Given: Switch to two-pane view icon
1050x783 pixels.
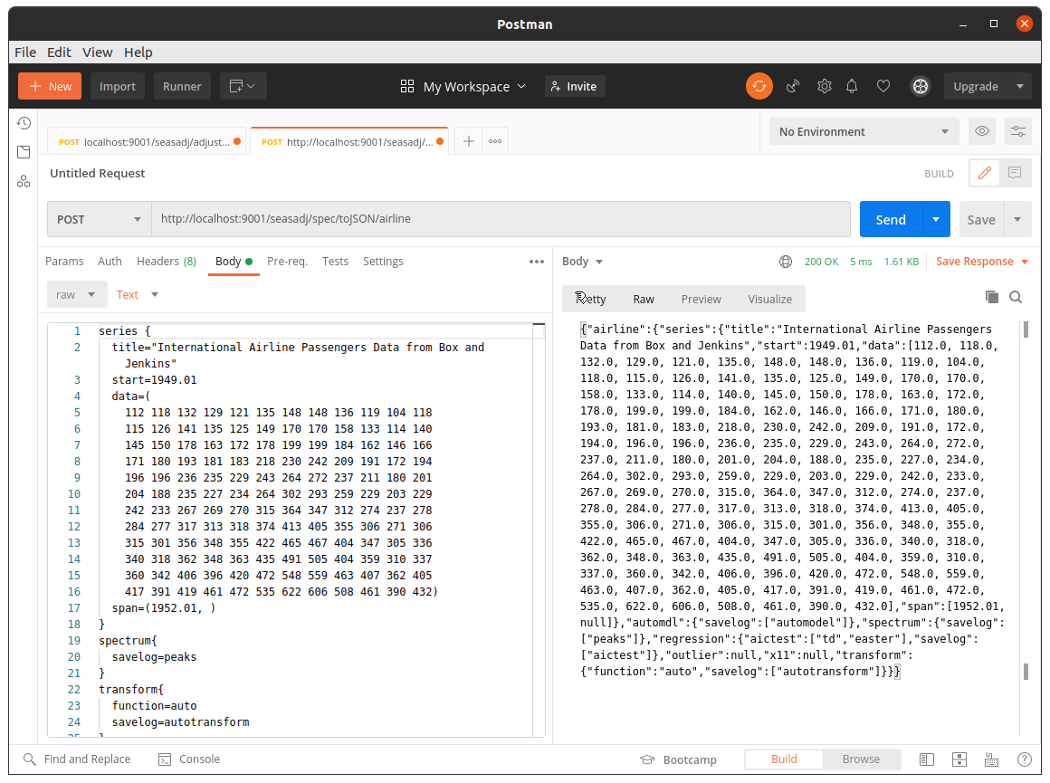Looking at the screenshot, I should [959, 759].
